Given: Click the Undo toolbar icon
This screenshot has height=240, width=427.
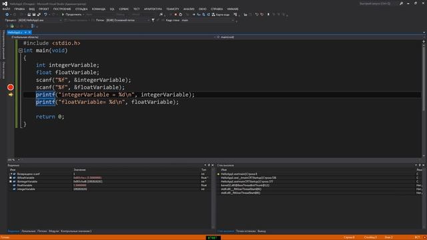Looking at the screenshot, I should [45, 15].
